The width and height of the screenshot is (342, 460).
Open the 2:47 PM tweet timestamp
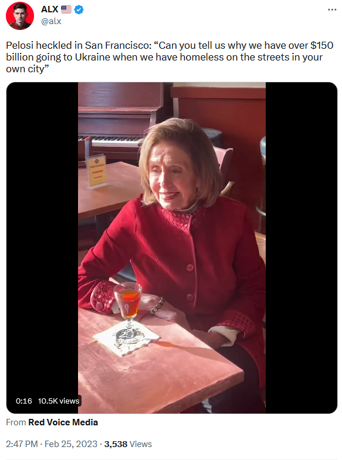coord(22,444)
